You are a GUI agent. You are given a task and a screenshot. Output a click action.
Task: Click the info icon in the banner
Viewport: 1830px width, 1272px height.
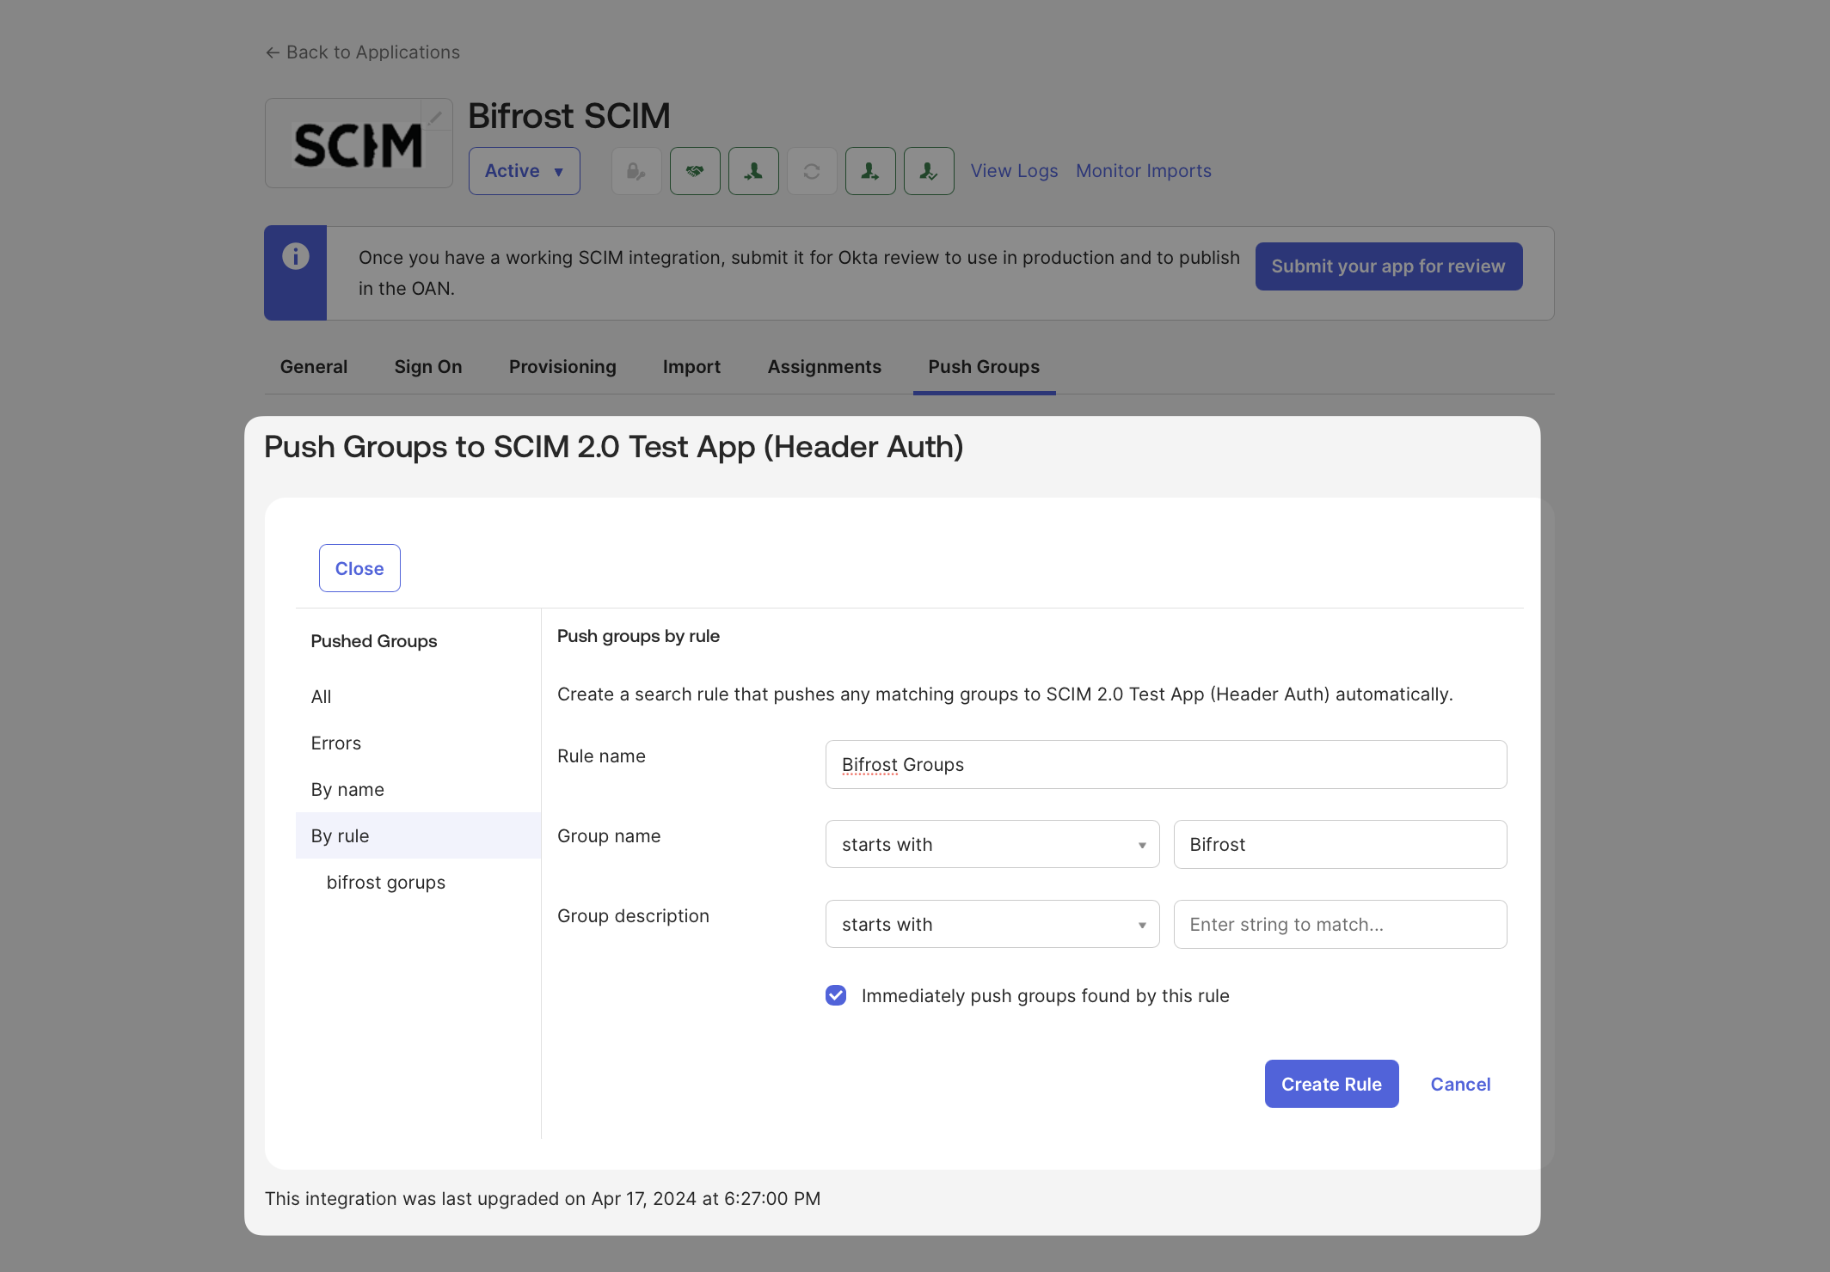pos(296,256)
